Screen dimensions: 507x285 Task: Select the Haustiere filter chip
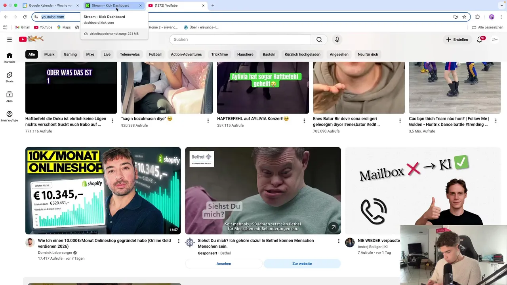[245, 54]
